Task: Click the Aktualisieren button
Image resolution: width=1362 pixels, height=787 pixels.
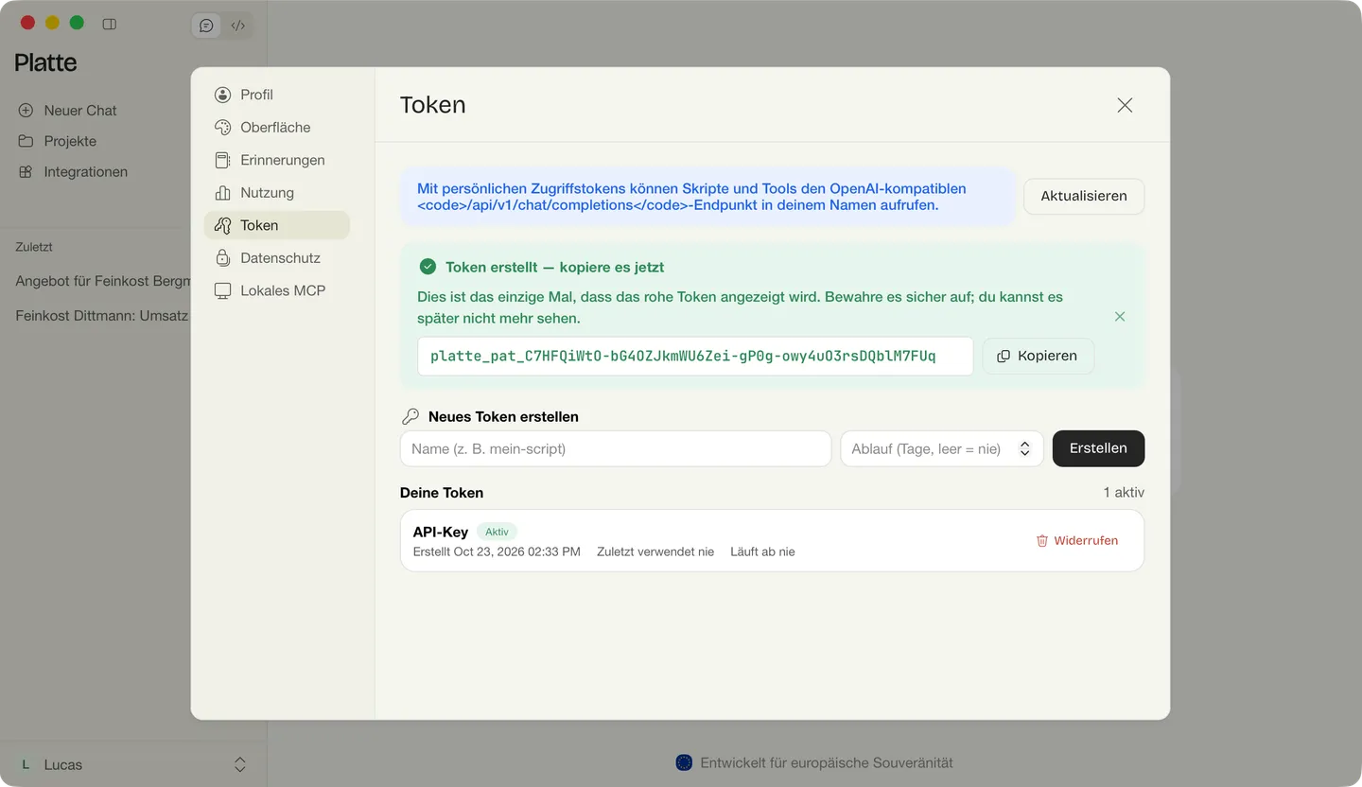Action: pos(1084,197)
